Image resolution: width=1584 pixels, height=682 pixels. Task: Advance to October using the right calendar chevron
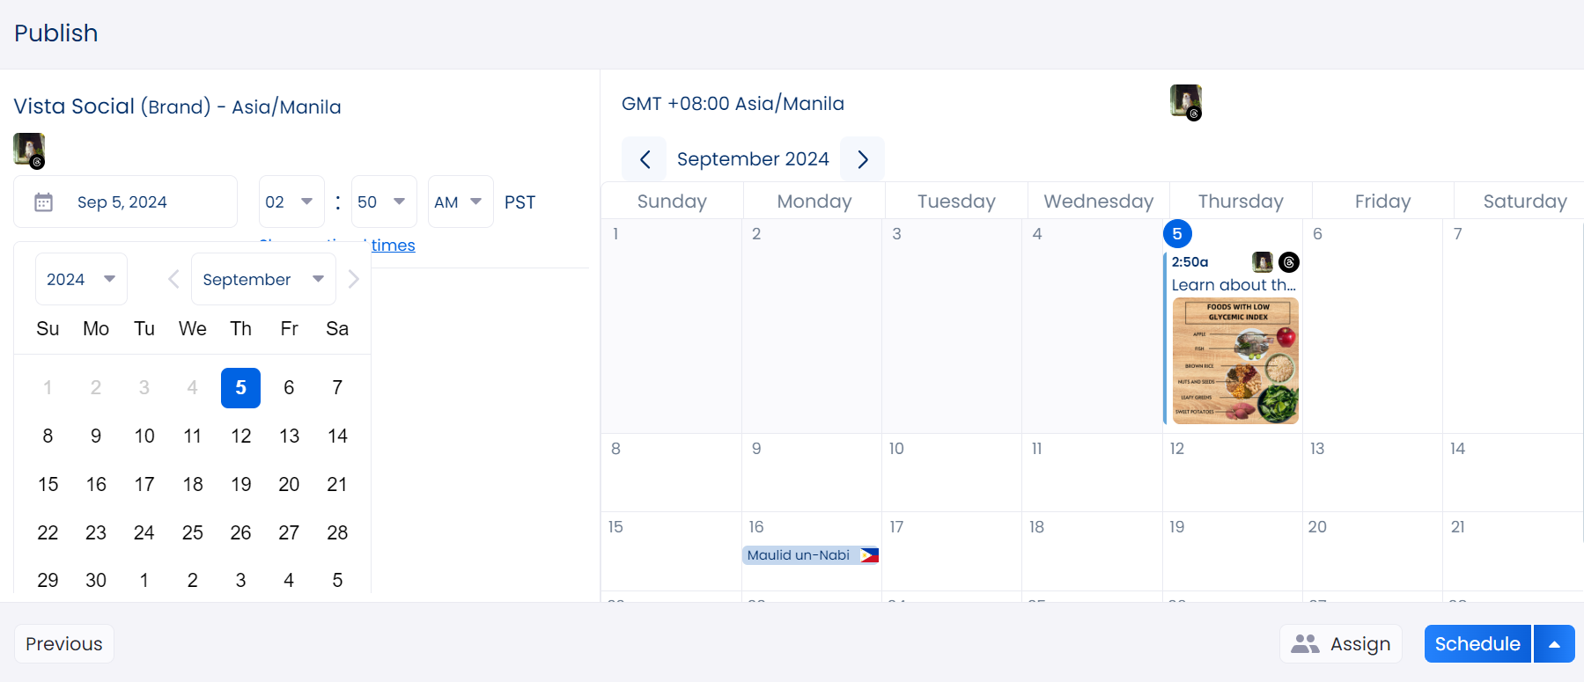(862, 158)
